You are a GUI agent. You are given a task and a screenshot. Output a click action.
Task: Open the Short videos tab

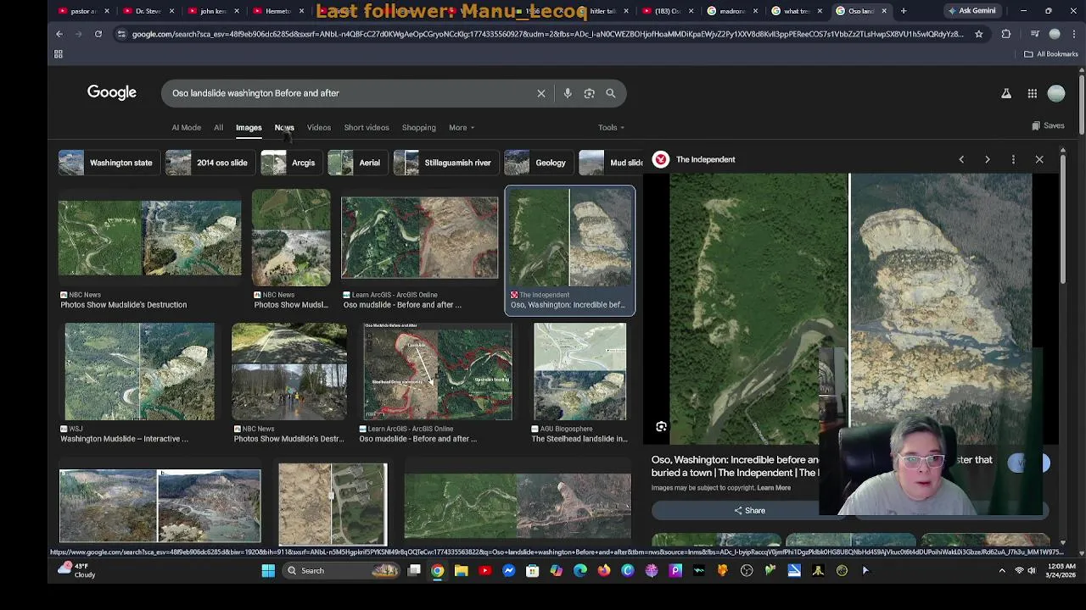pyautogui.click(x=367, y=128)
